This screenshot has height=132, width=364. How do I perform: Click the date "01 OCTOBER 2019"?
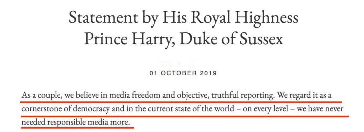coord(183,74)
